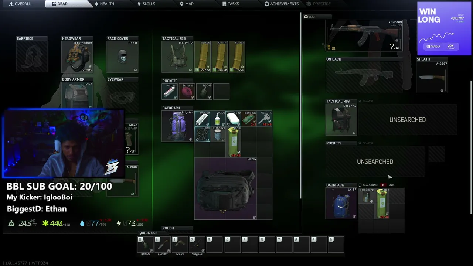This screenshot has height=266, width=473.
Task: Click the Pilgrim backpack icon
Action: [177, 126]
